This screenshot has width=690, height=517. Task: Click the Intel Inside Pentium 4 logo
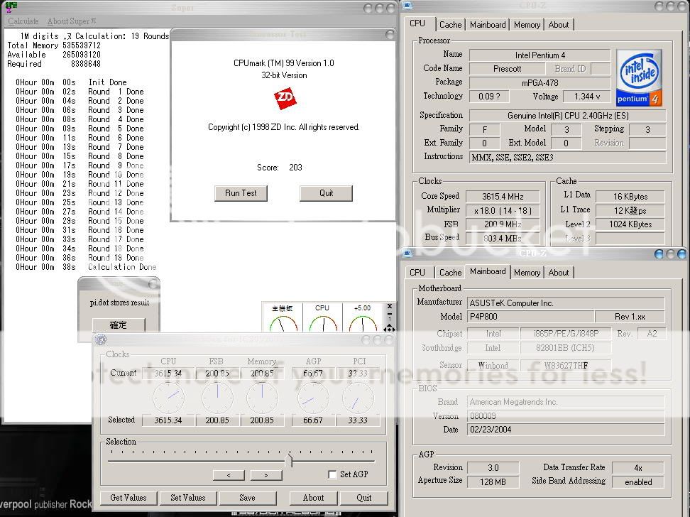pyautogui.click(x=639, y=77)
